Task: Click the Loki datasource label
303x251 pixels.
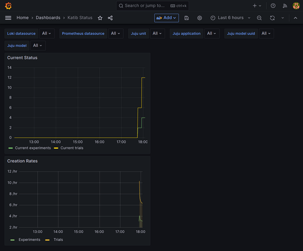Action: coord(21,33)
